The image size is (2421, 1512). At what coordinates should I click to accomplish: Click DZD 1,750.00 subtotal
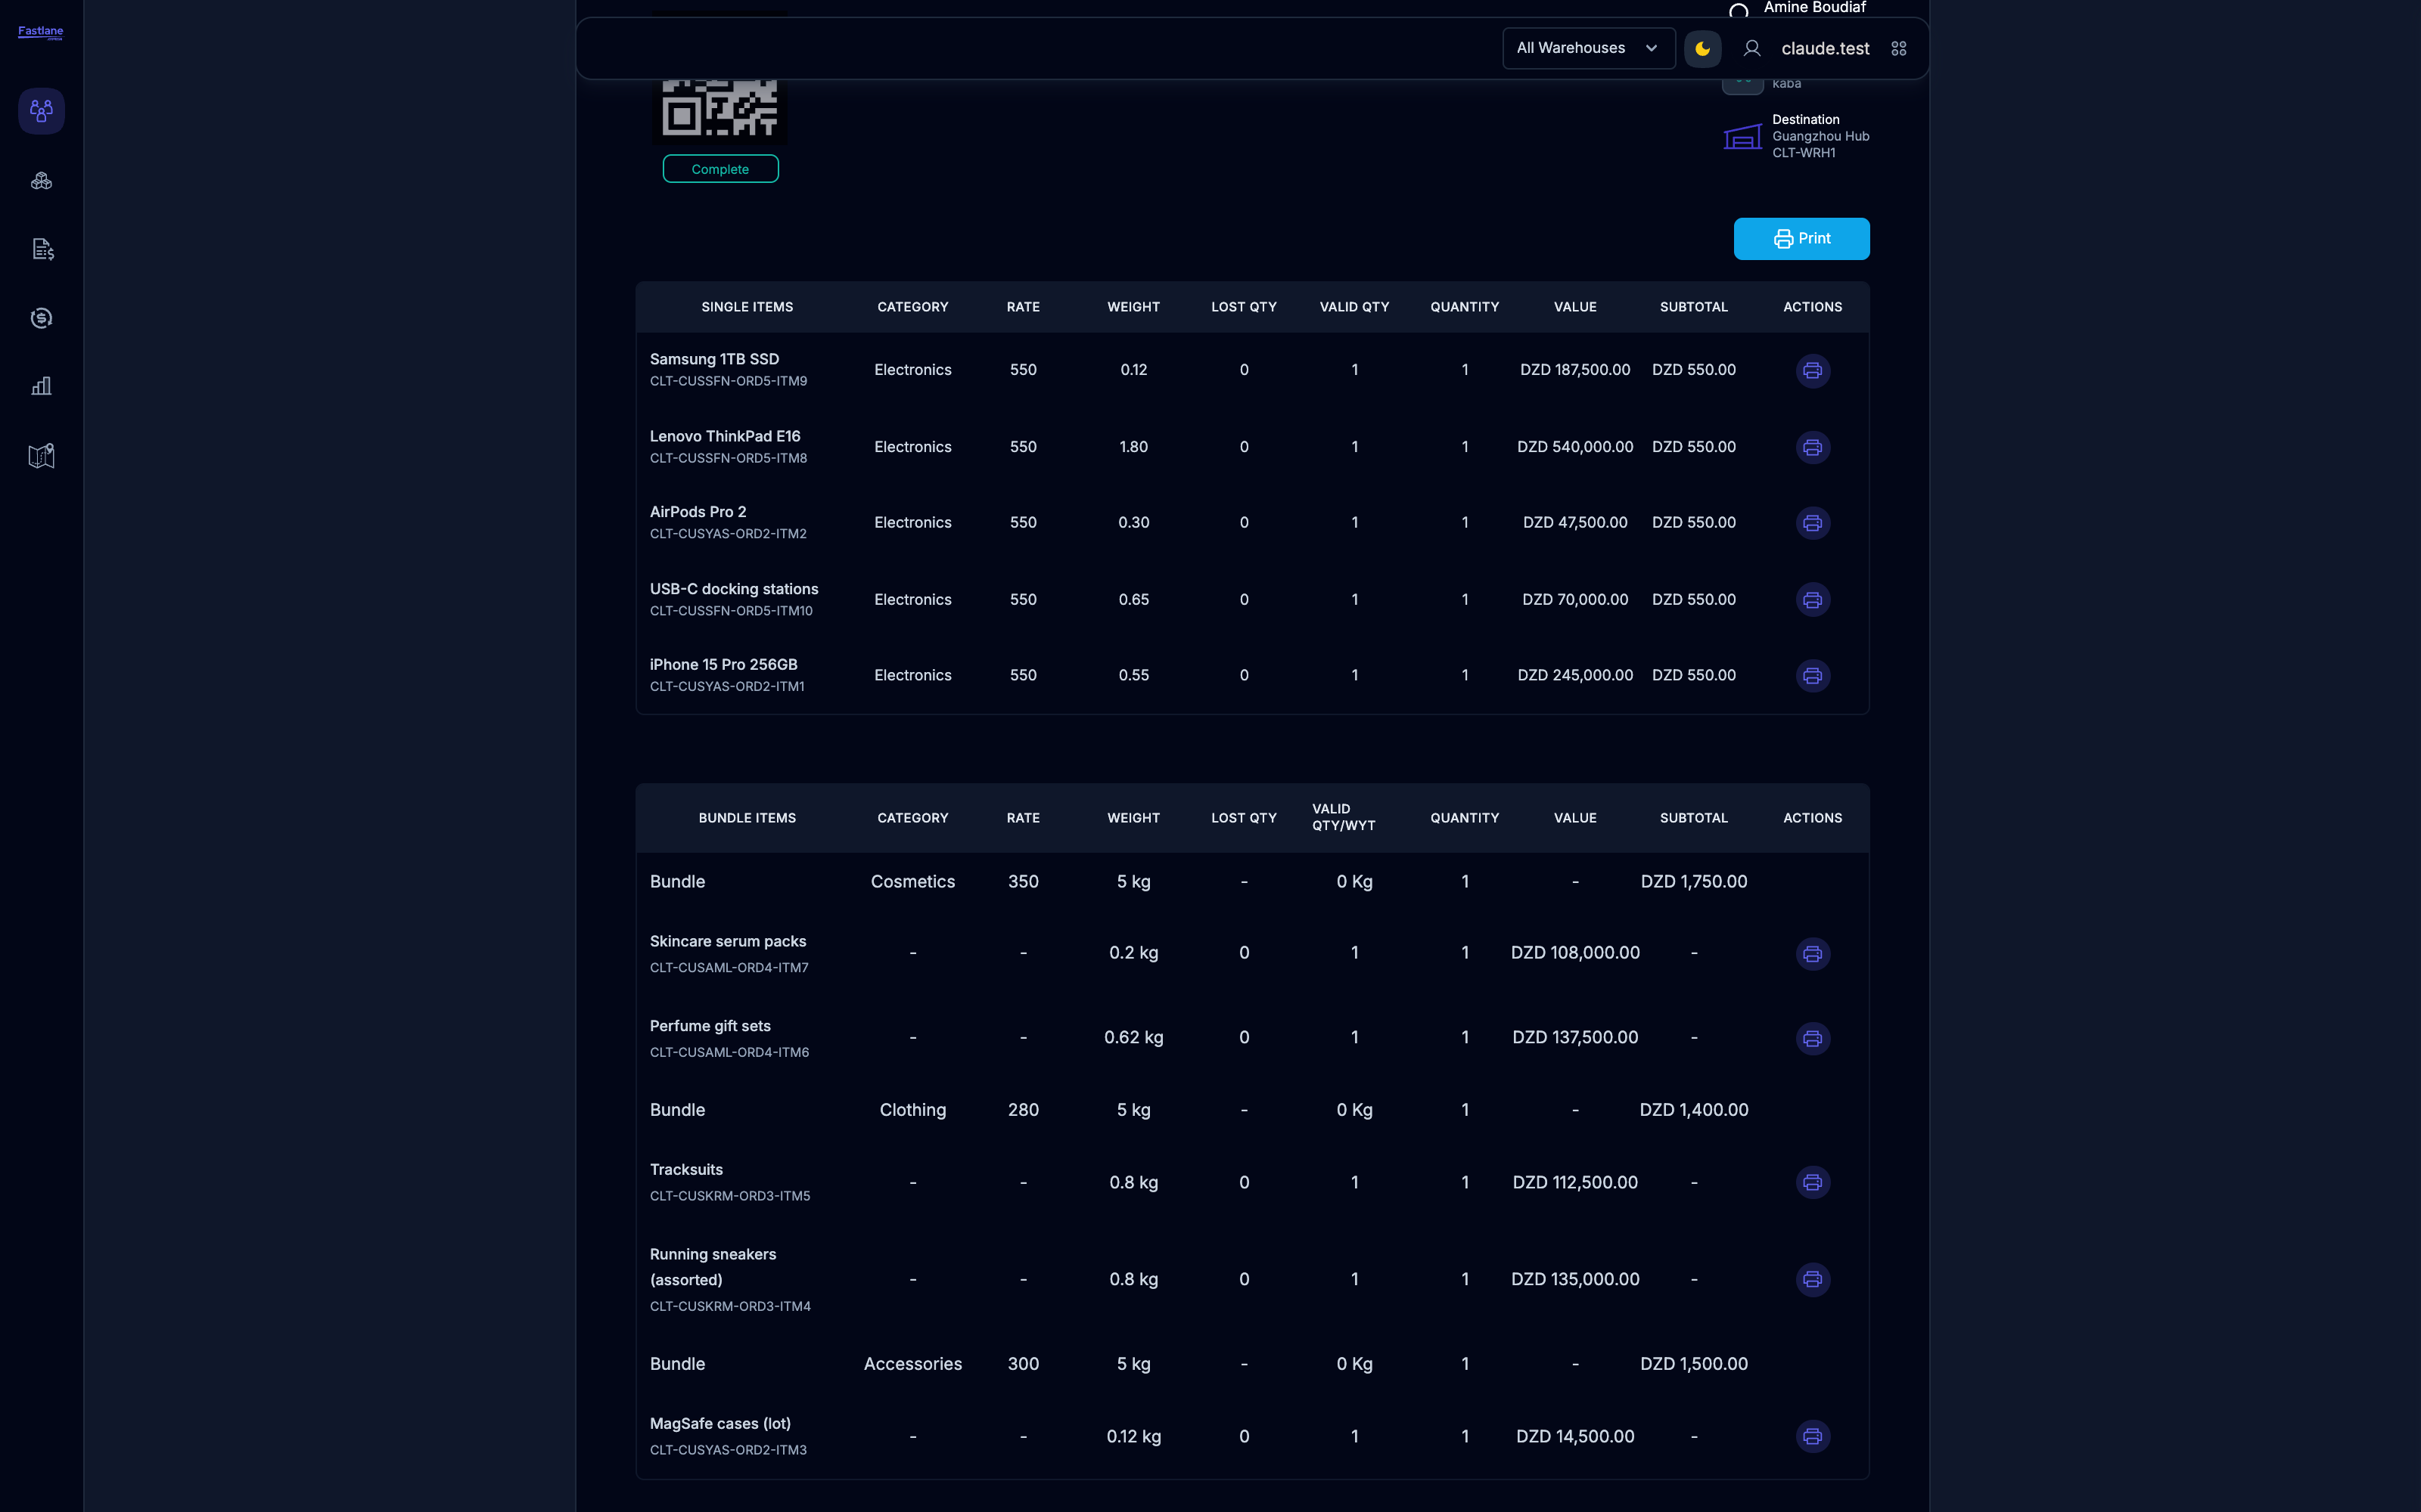click(1694, 882)
